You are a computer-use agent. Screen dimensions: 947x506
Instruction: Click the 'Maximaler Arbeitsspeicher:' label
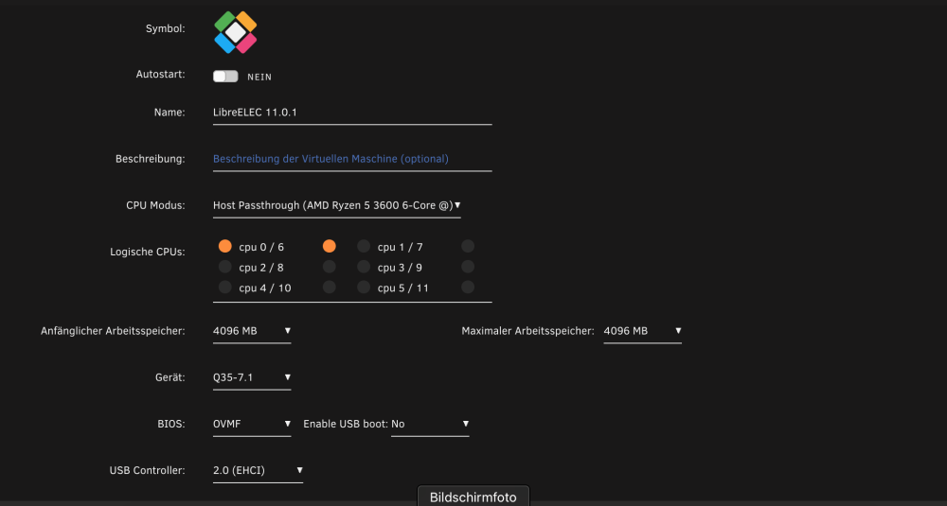527,331
